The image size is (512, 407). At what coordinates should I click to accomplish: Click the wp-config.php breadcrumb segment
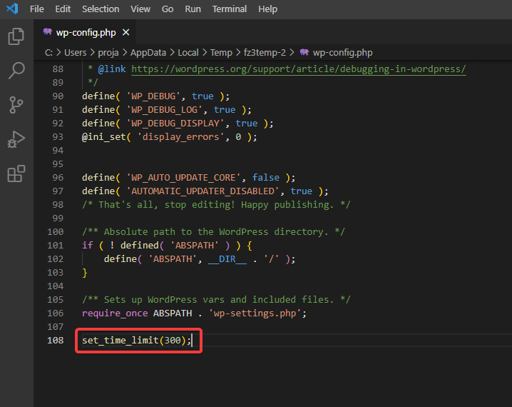click(x=342, y=52)
